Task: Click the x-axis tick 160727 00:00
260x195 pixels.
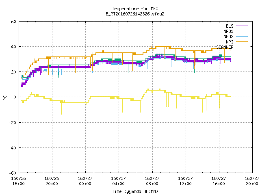Action: pos(85,181)
